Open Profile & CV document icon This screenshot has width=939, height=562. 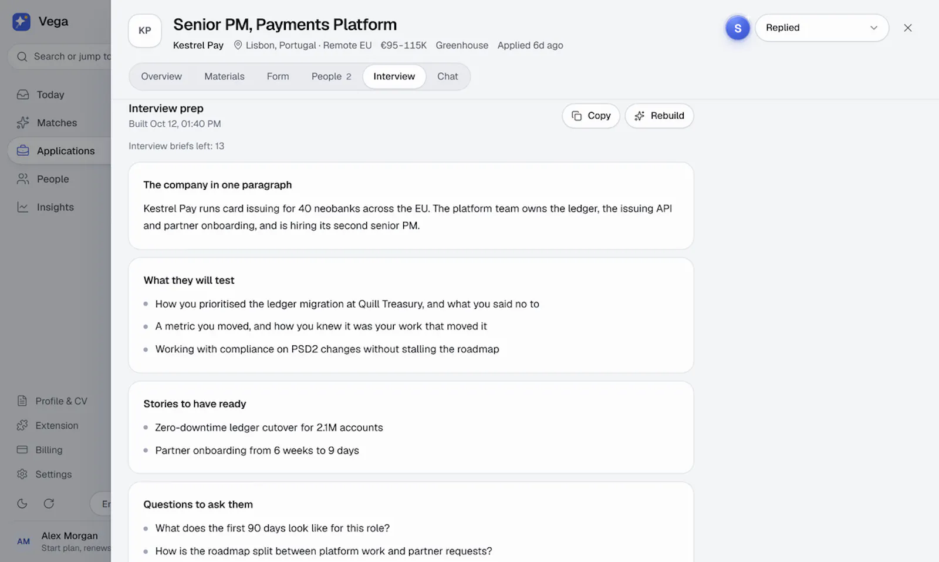coord(22,401)
